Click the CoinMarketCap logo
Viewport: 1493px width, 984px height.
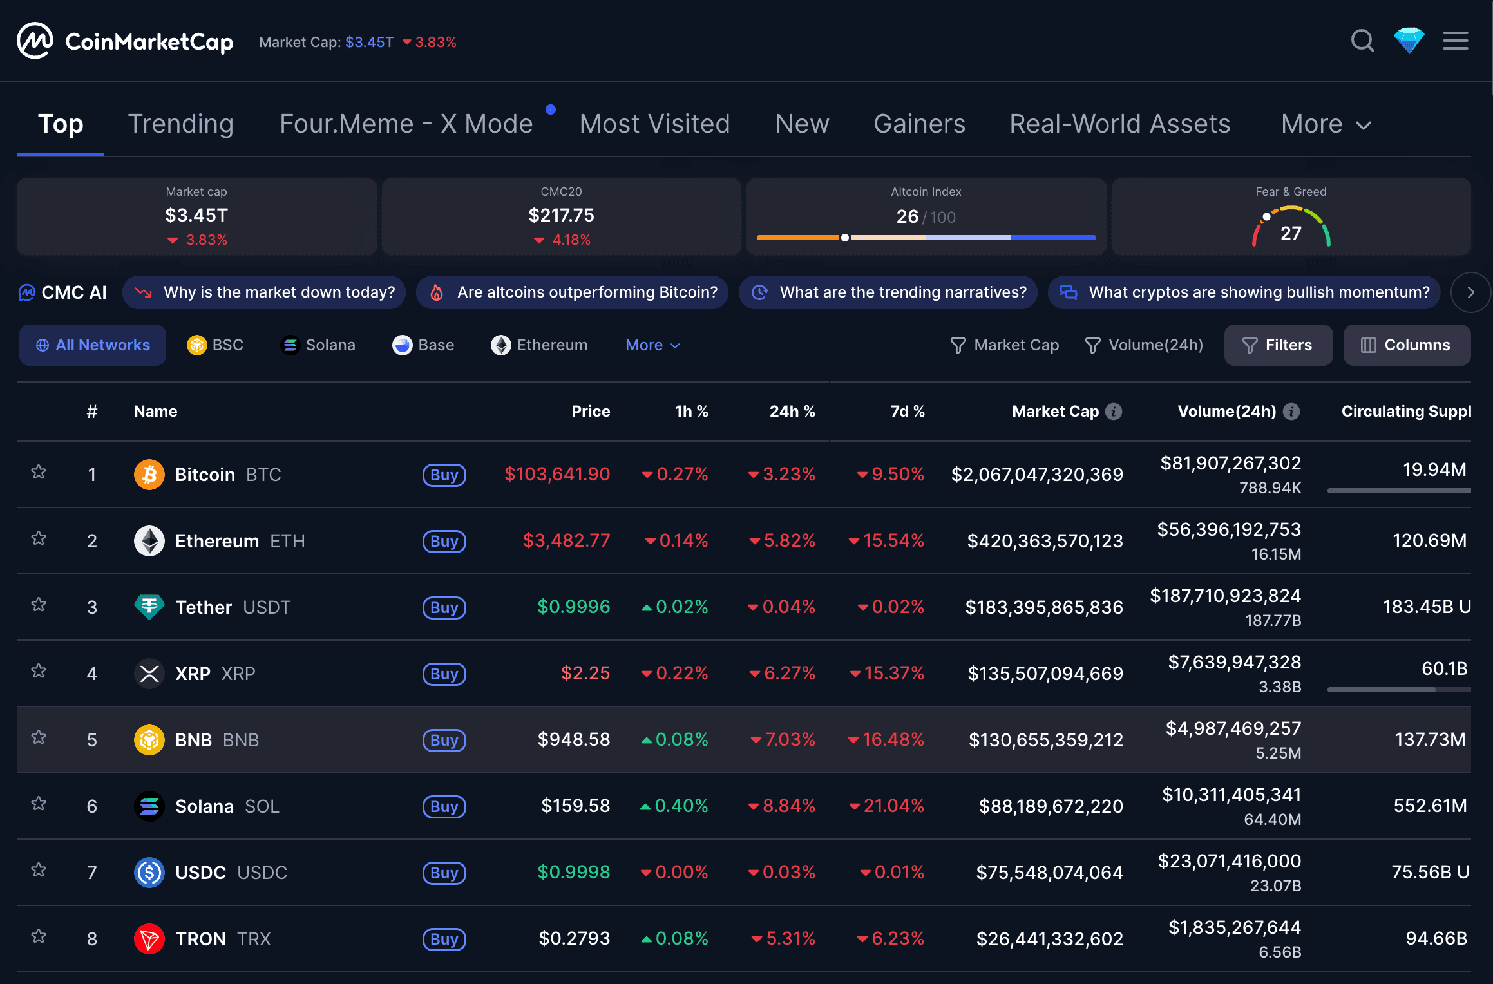tap(125, 41)
